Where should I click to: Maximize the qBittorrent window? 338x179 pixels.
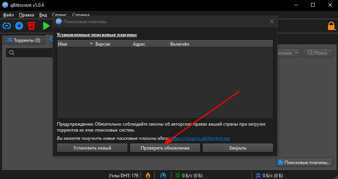(x=313, y=5)
